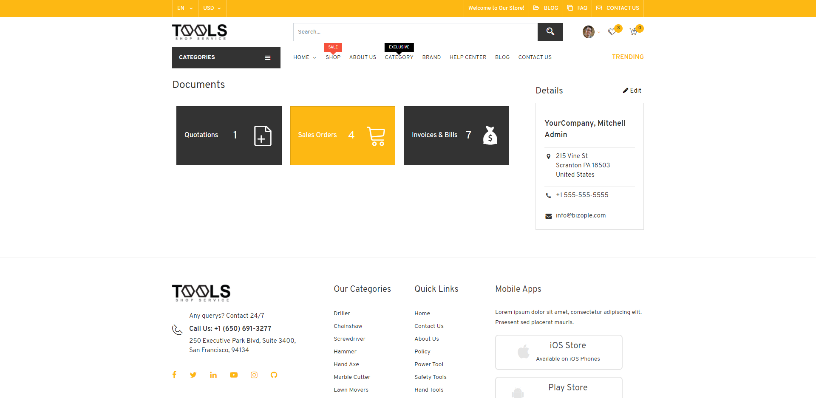Open the Safety Tools footer link
The image size is (816, 398).
point(430,377)
